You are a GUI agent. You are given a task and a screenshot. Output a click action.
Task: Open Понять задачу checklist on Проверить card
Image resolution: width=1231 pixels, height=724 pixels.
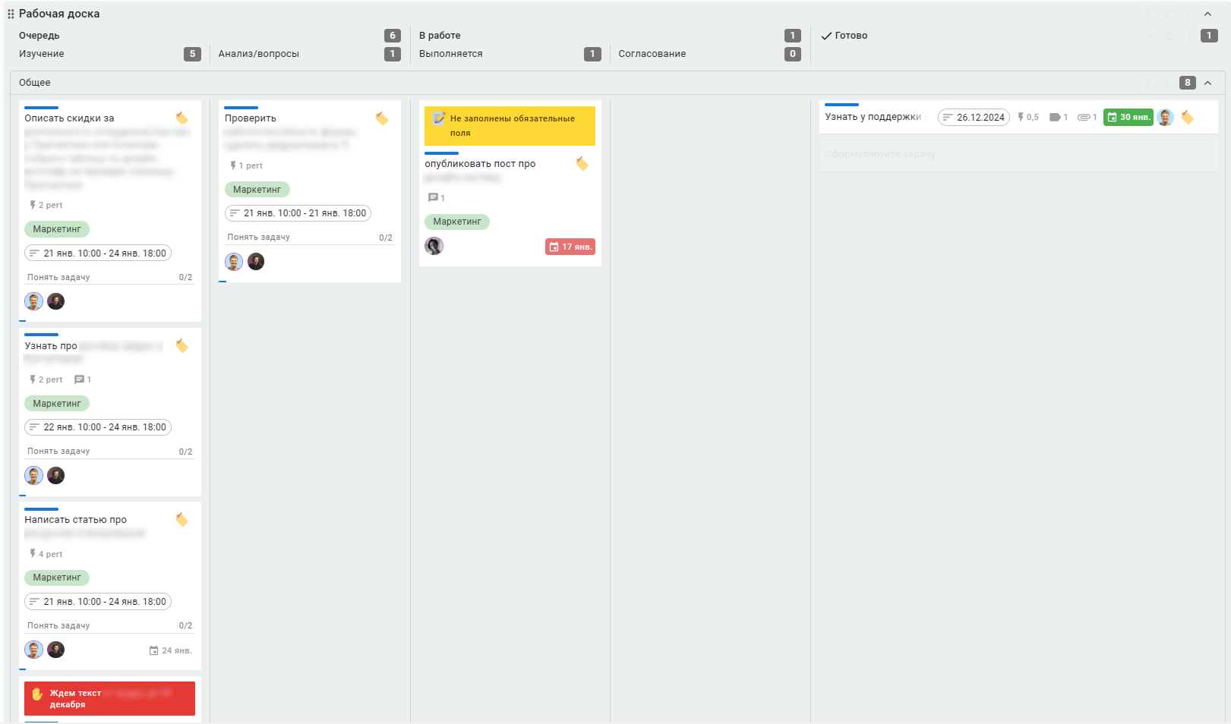[310, 238]
